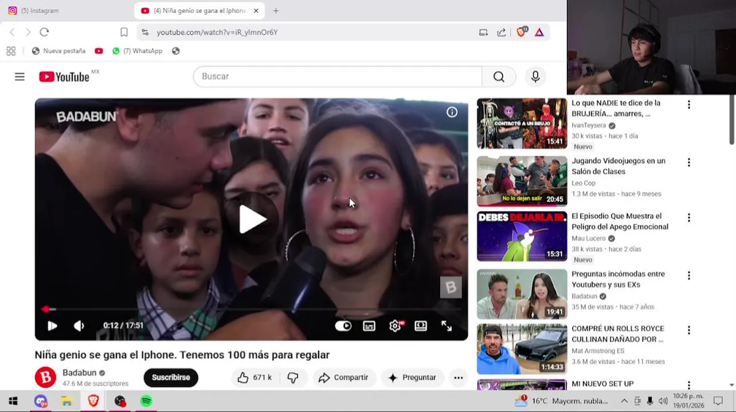Open the player settings gear
This screenshot has height=412, width=736.
395,326
